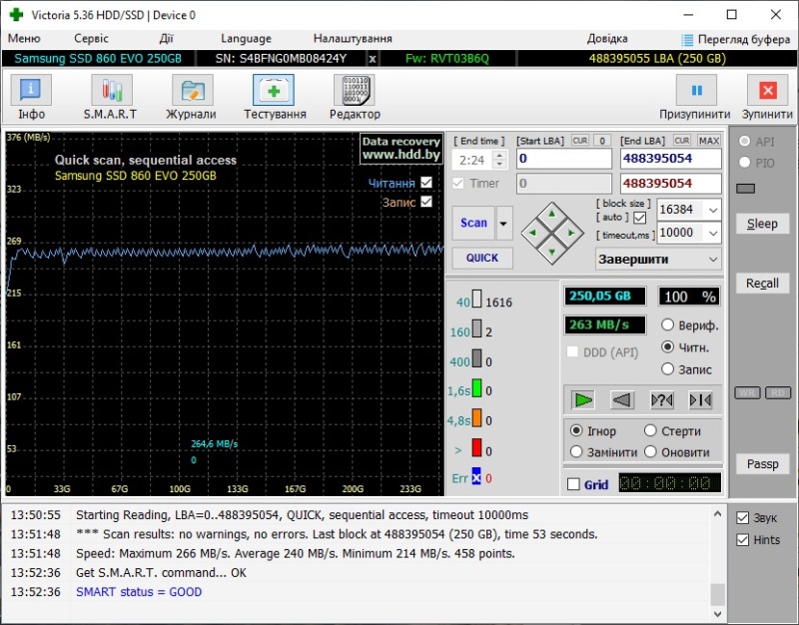Select the random ?-seek scan mode icon
Image resolution: width=799 pixels, height=625 pixels.
(x=662, y=400)
